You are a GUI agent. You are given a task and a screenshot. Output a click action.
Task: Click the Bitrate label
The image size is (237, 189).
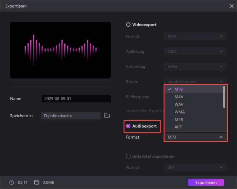tap(132, 82)
